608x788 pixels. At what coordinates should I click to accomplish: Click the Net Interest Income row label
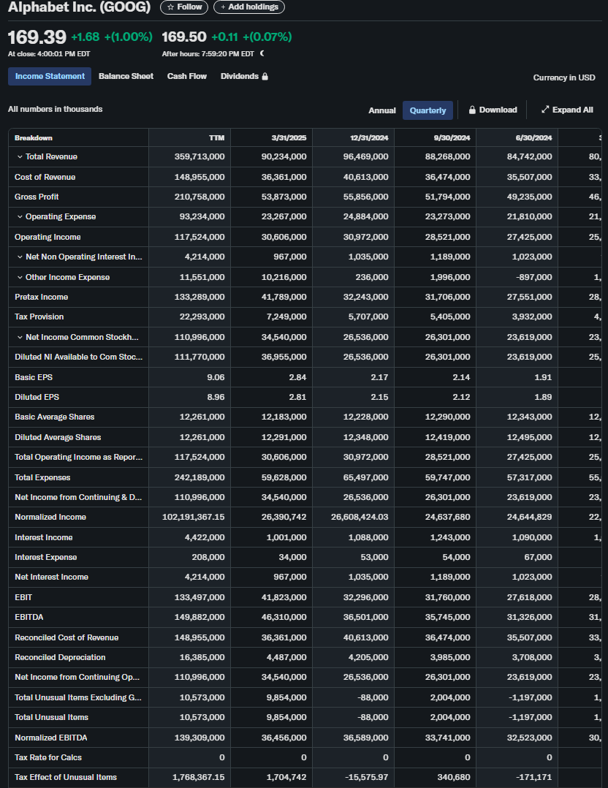point(51,577)
